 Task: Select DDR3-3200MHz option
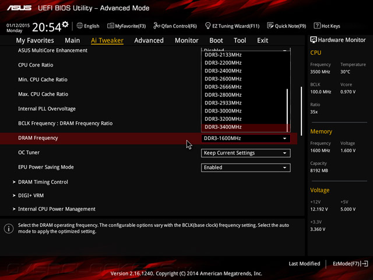(x=244, y=119)
